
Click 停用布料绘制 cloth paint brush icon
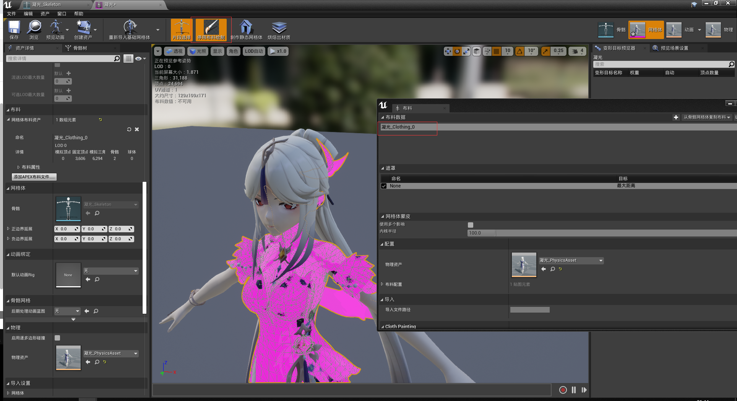pos(211,30)
